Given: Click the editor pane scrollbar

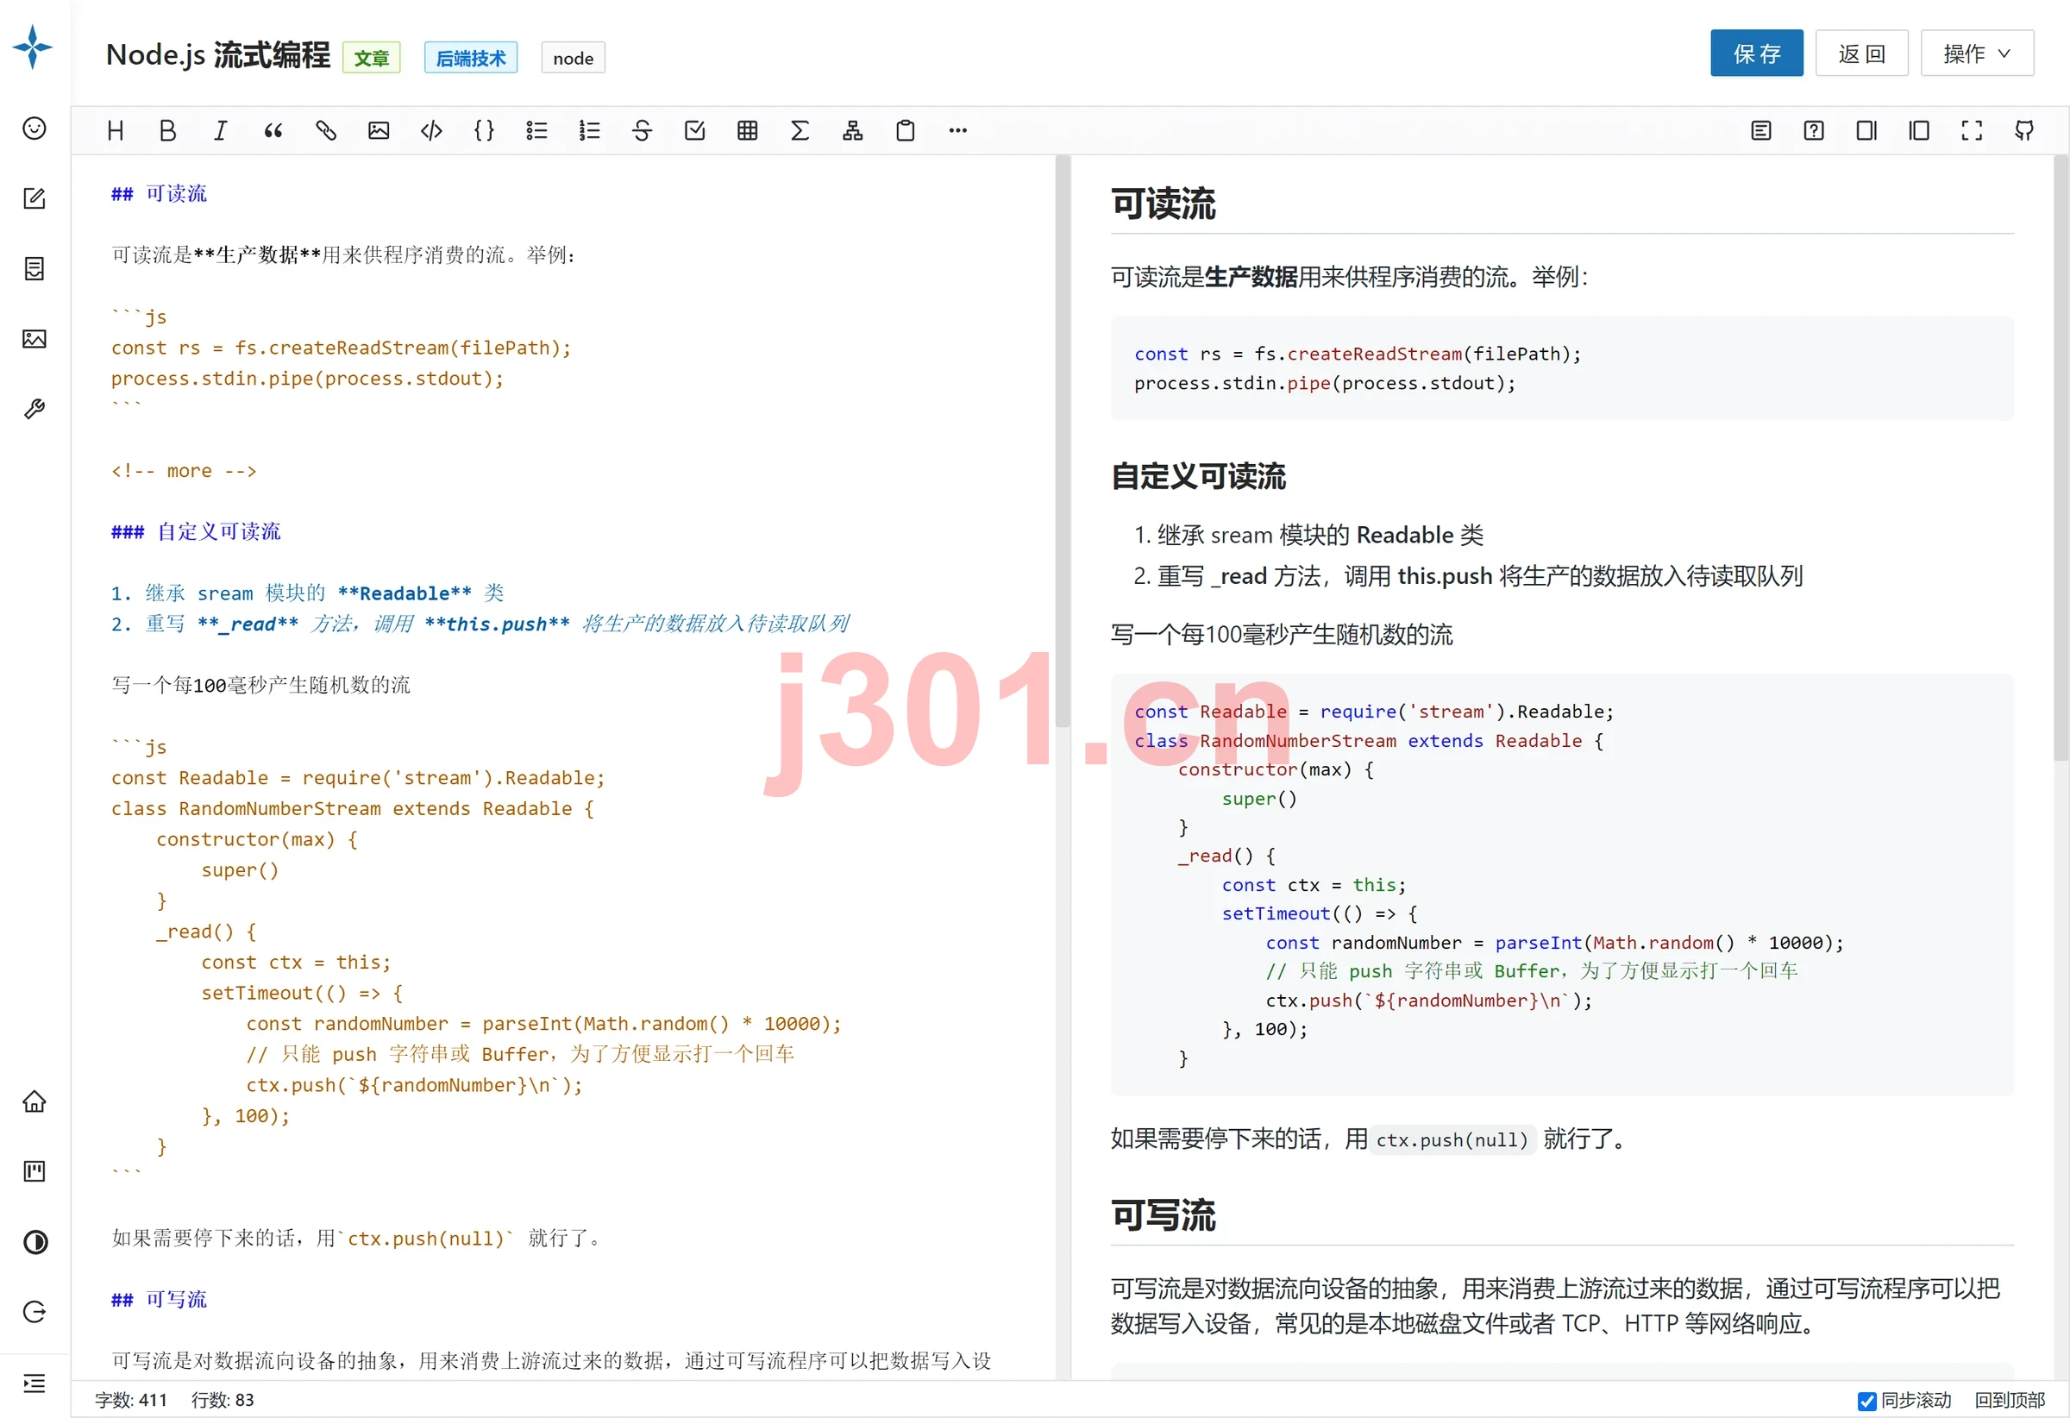Looking at the screenshot, I should 1063,441.
